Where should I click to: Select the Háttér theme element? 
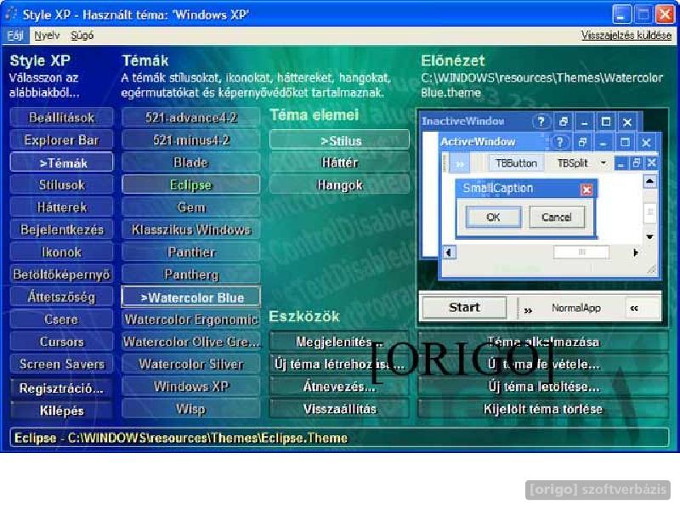pos(339,162)
